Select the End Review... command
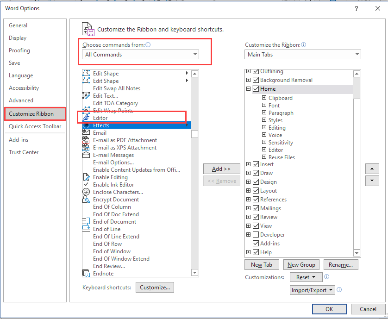Image resolution: width=388 pixels, height=319 pixels. coord(109,266)
